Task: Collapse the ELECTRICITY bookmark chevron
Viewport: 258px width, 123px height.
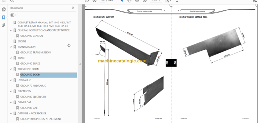Action: pyautogui.click(x=11, y=91)
